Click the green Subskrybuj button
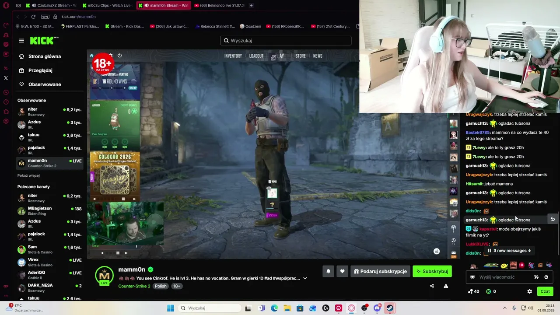The image size is (560, 315). click(432, 271)
